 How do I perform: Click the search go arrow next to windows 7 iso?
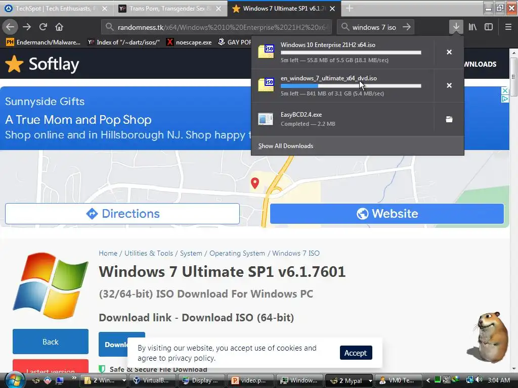click(407, 27)
